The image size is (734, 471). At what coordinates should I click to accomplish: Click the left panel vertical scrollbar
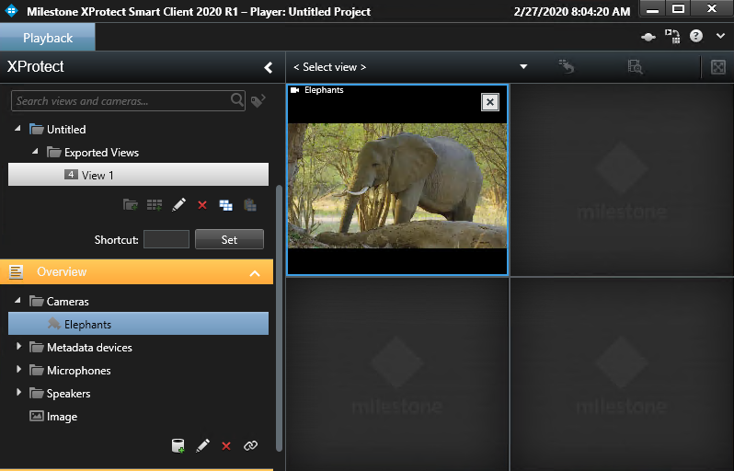280,318
